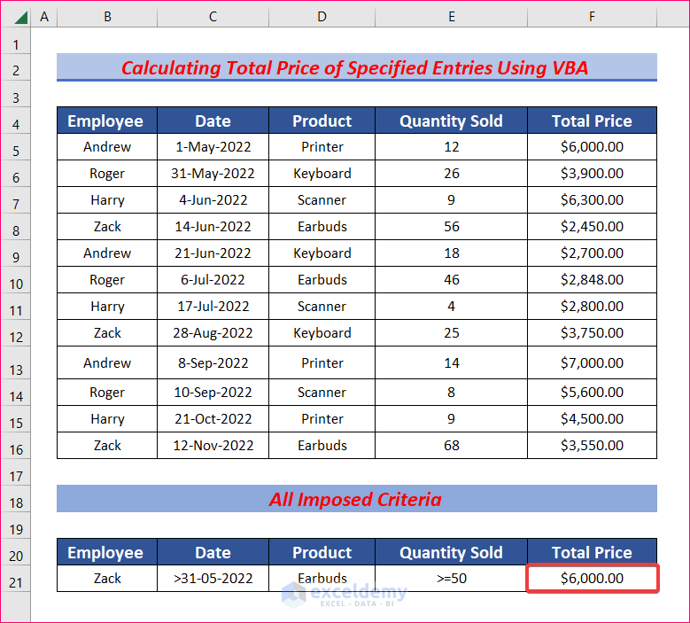The image size is (690, 623).
Task: Select column F header
Action: [x=592, y=17]
